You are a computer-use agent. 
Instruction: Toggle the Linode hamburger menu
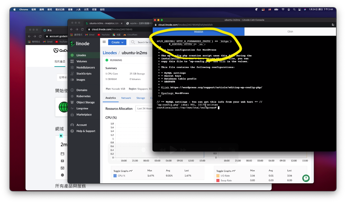(104, 42)
